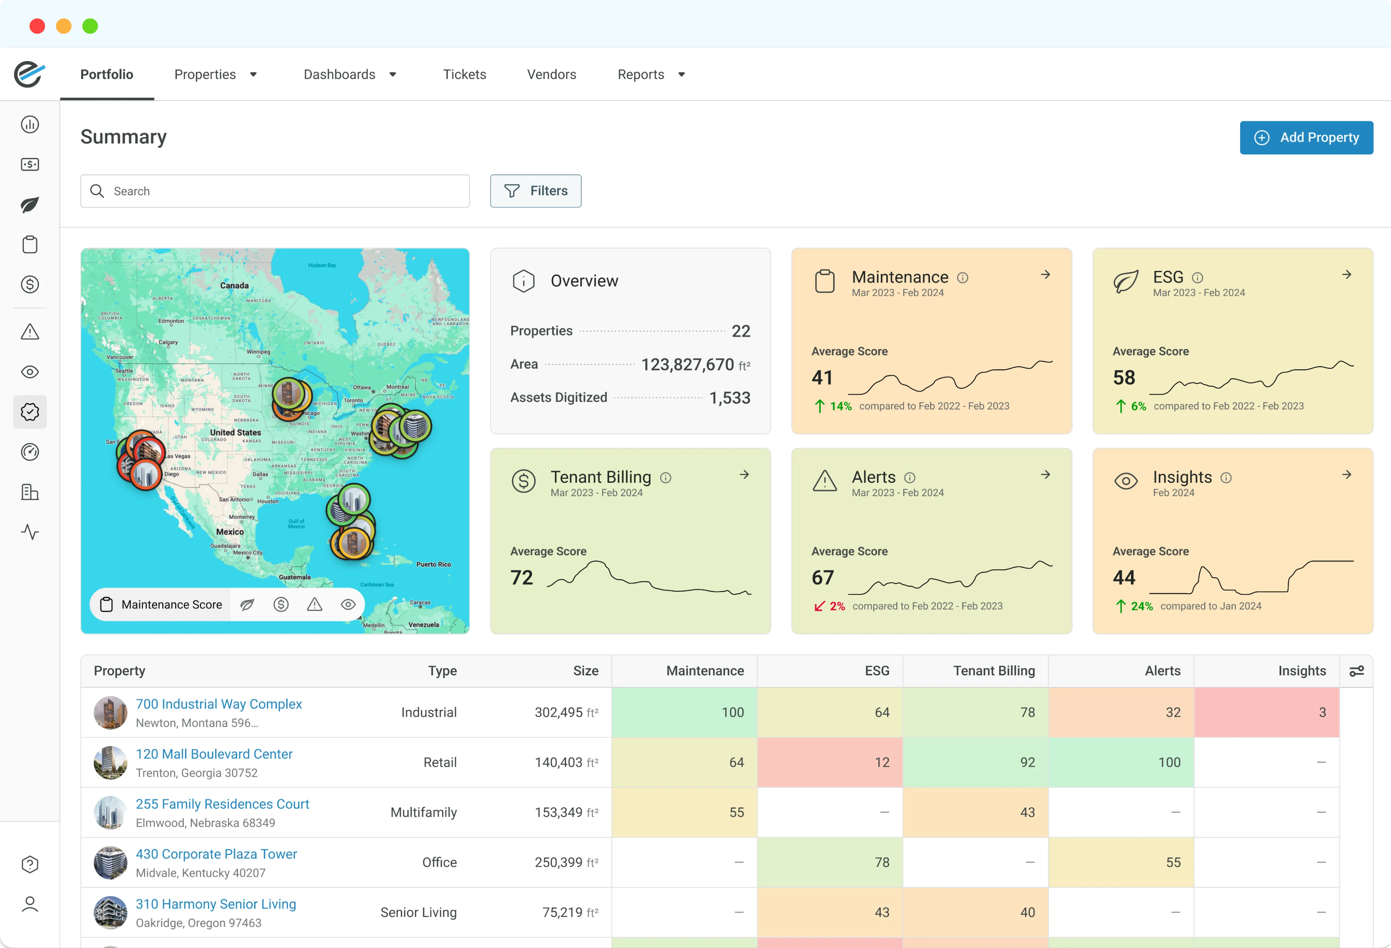Open the Vendors section

tap(551, 74)
